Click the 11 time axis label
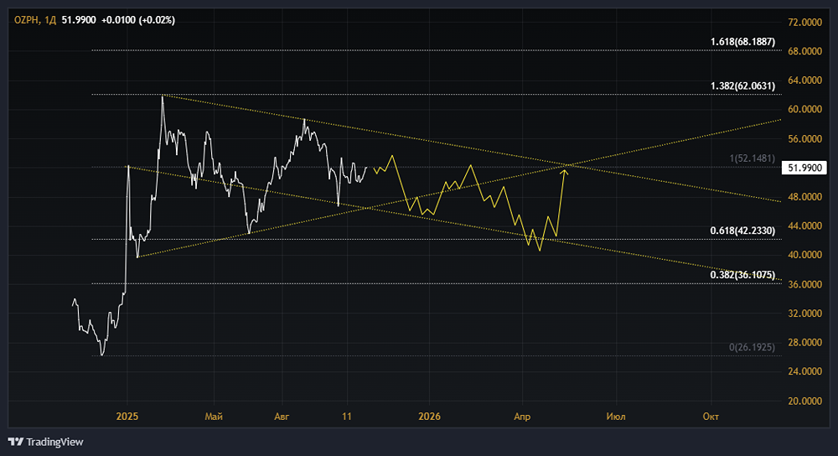The height and width of the screenshot is (456, 838). [x=347, y=417]
